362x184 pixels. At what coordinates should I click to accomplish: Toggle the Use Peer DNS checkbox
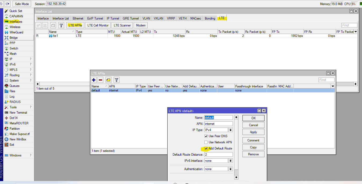[x=206, y=136]
